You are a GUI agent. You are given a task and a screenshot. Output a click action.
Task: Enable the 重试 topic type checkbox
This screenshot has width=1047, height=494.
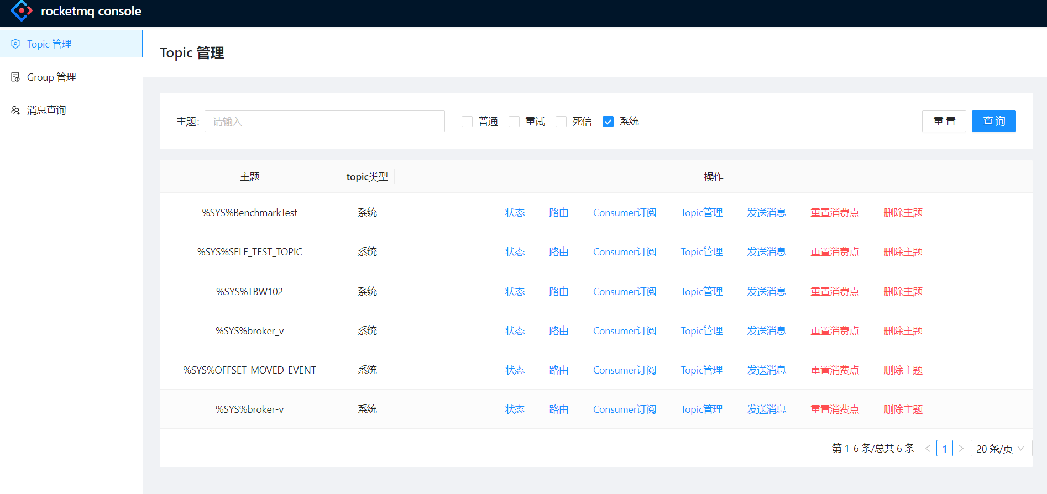(514, 122)
